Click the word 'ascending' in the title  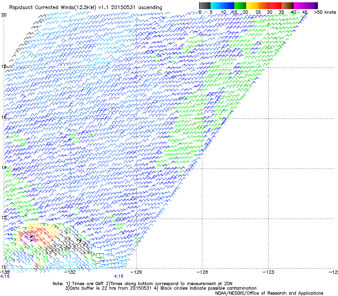(x=150, y=8)
